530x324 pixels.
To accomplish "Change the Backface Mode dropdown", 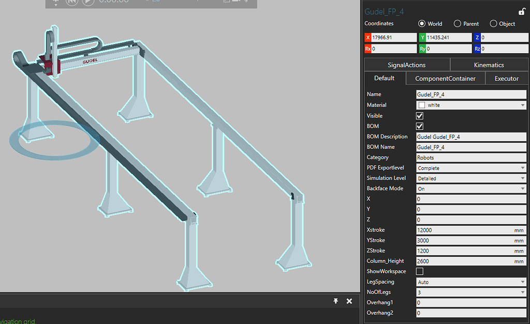I will 523,188.
